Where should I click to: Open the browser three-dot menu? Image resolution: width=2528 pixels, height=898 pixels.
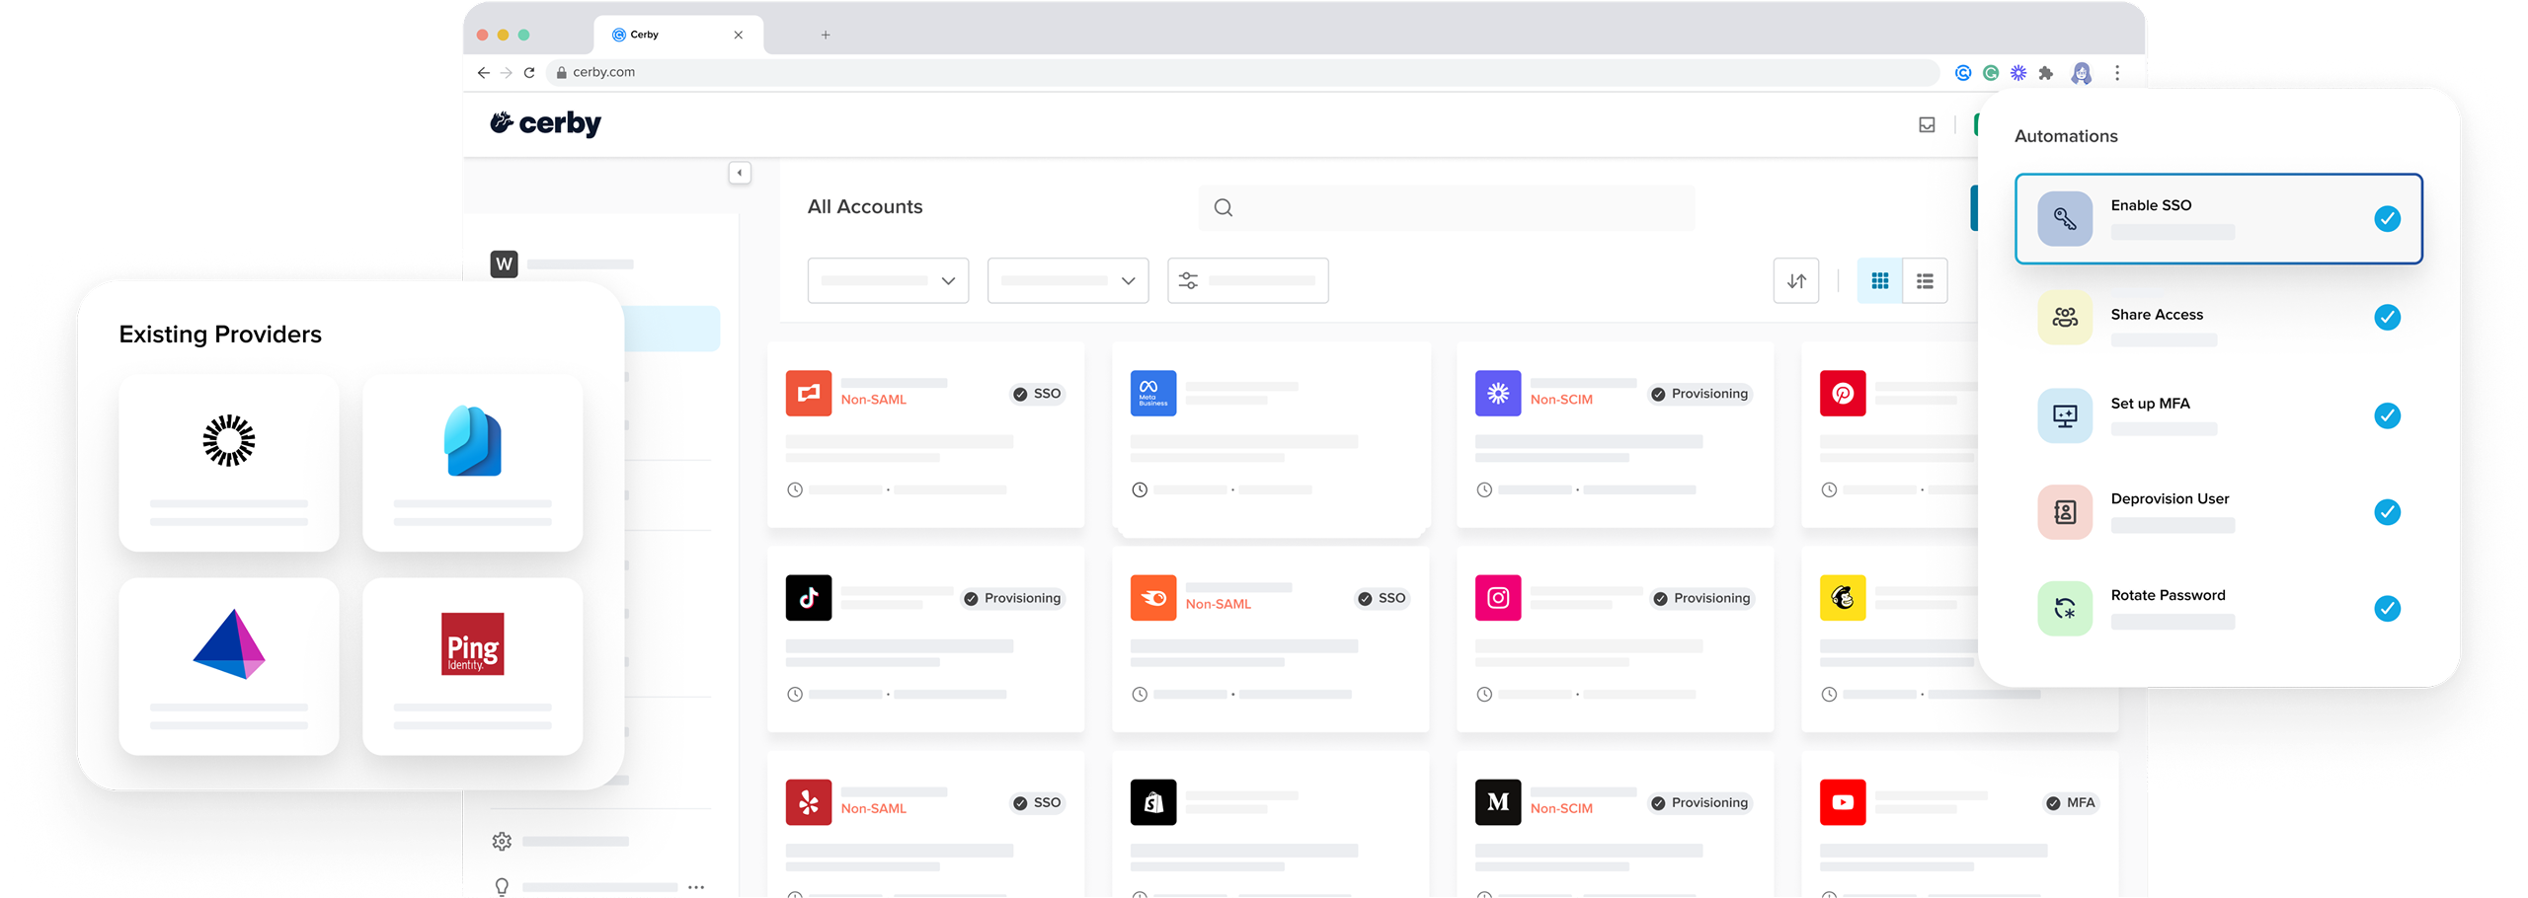pyautogui.click(x=2116, y=73)
